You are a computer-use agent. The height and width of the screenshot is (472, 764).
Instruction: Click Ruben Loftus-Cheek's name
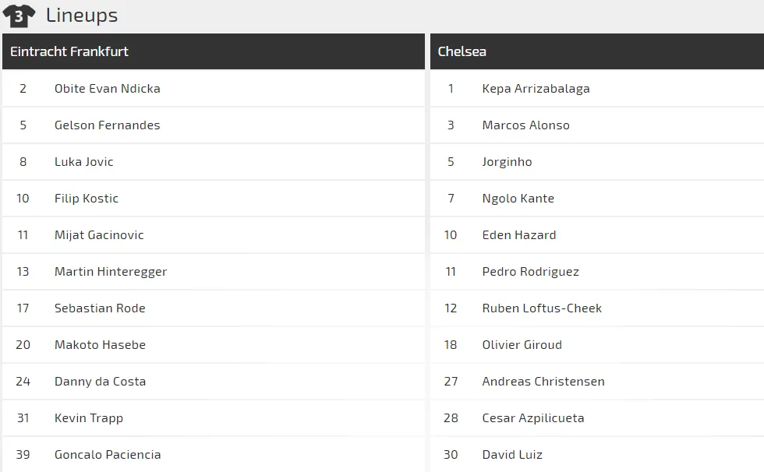[543, 308]
